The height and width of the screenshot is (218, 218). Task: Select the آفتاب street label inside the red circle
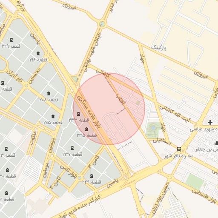pyautogui.click(x=120, y=99)
